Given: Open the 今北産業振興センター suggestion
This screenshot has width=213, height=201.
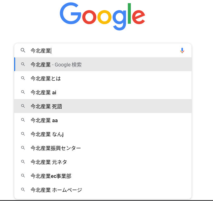Looking at the screenshot, I should click(x=56, y=148).
